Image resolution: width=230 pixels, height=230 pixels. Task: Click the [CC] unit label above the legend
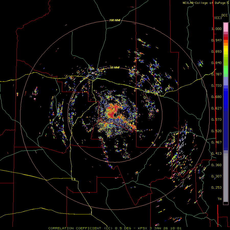pyautogui.click(x=218, y=18)
